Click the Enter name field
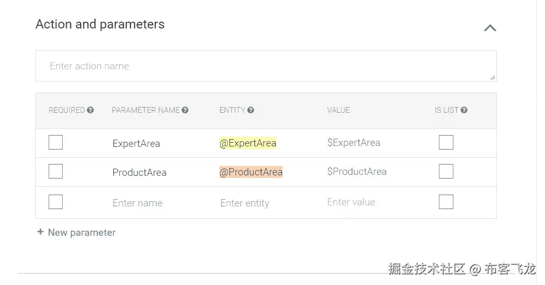The width and height of the screenshot is (545, 285). tap(138, 203)
